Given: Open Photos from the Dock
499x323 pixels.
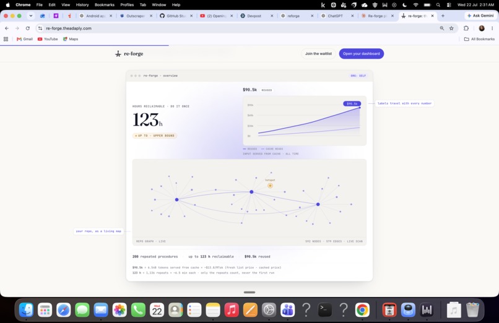Looking at the screenshot, I should click(x=119, y=310).
